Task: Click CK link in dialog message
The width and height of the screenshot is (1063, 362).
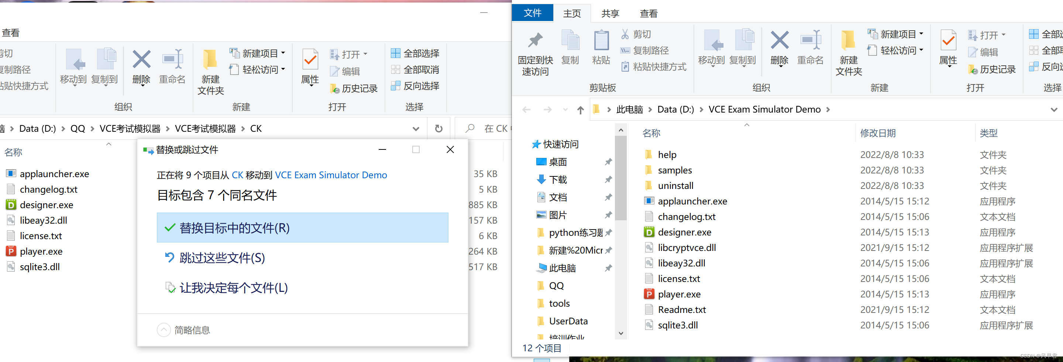Action: pos(237,175)
